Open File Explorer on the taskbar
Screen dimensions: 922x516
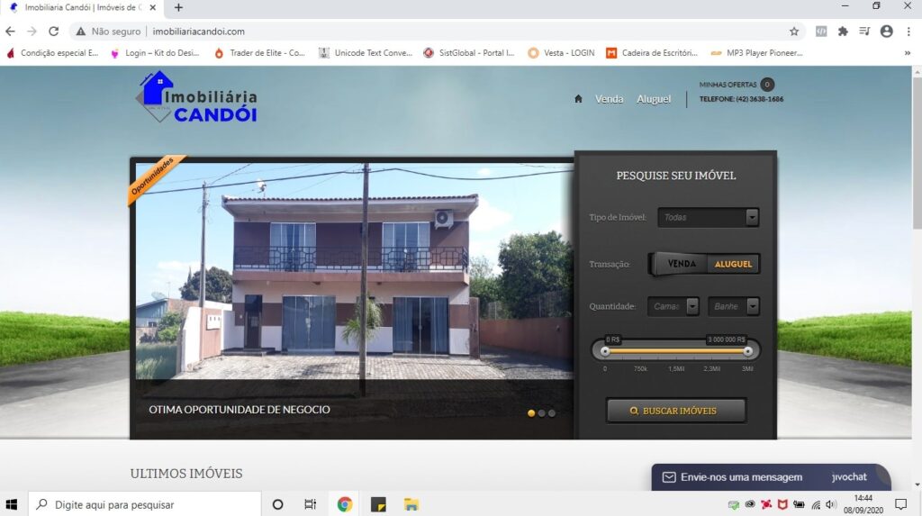click(x=411, y=504)
